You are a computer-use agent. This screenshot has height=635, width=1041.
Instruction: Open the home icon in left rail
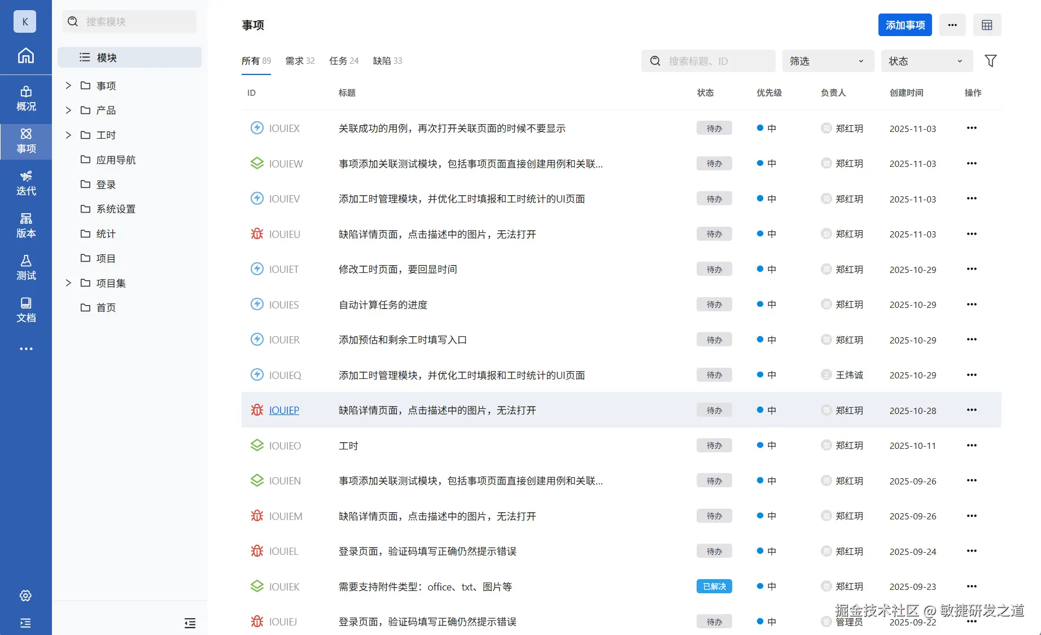pos(25,55)
